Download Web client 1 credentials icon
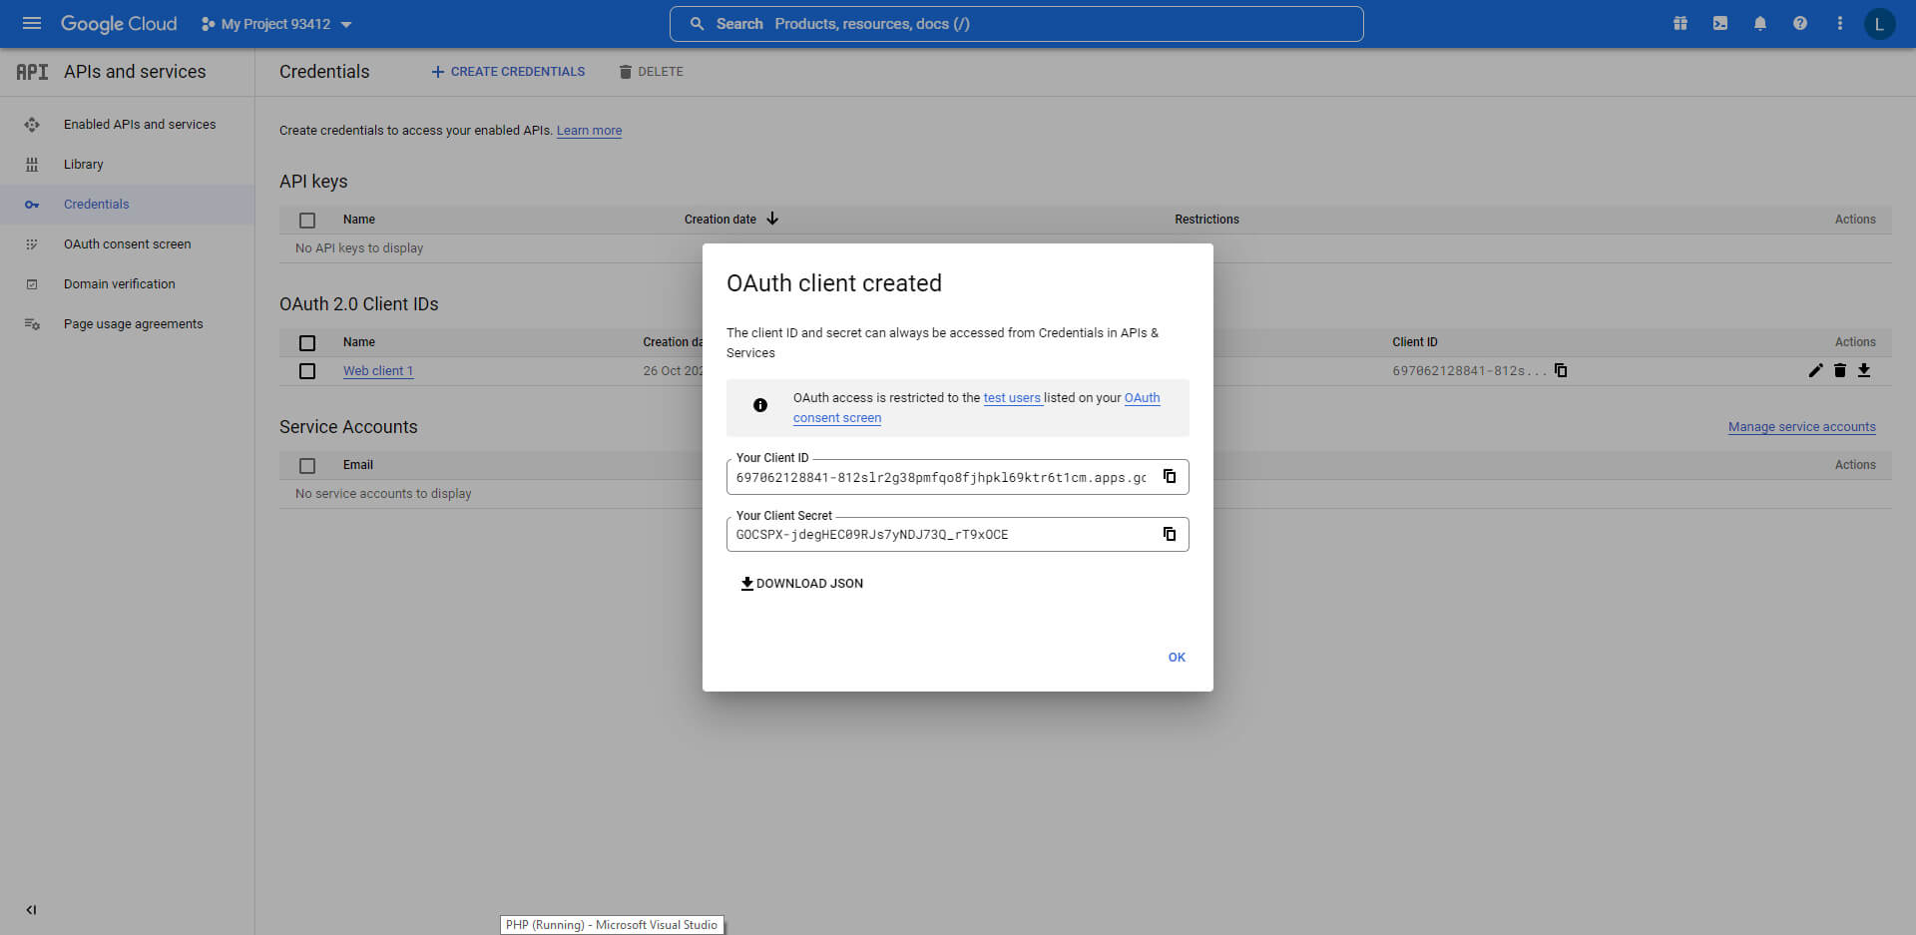Viewport: 1916px width, 935px height. (x=1864, y=370)
